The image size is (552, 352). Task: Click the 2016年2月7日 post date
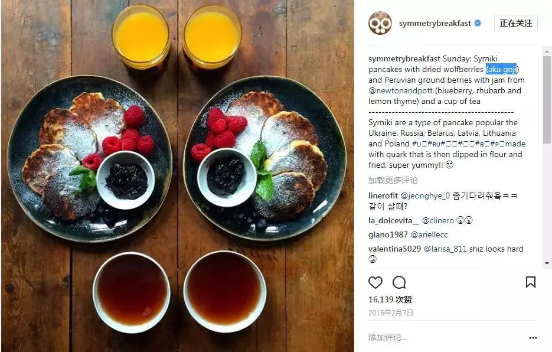391,312
